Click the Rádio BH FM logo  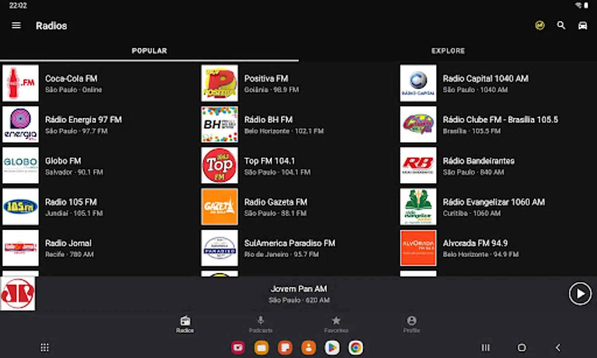tap(220, 124)
